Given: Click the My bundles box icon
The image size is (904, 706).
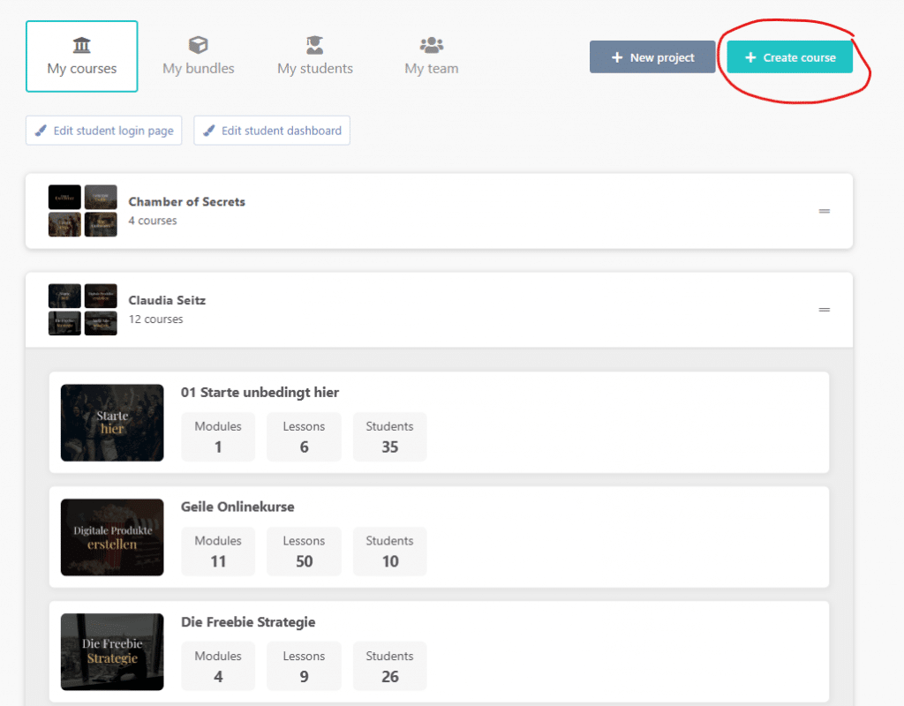Looking at the screenshot, I should coord(198,43).
